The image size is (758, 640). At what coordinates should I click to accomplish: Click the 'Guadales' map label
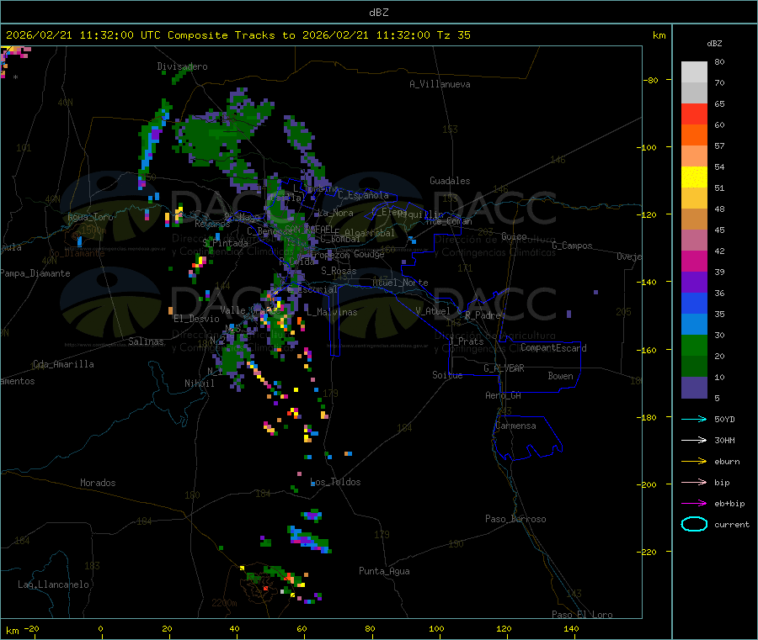tap(450, 181)
